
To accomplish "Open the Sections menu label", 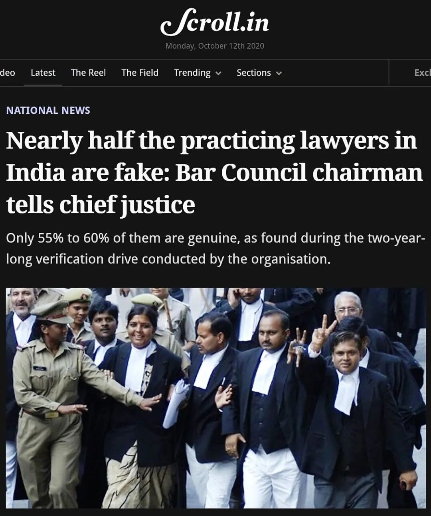I will pos(253,73).
